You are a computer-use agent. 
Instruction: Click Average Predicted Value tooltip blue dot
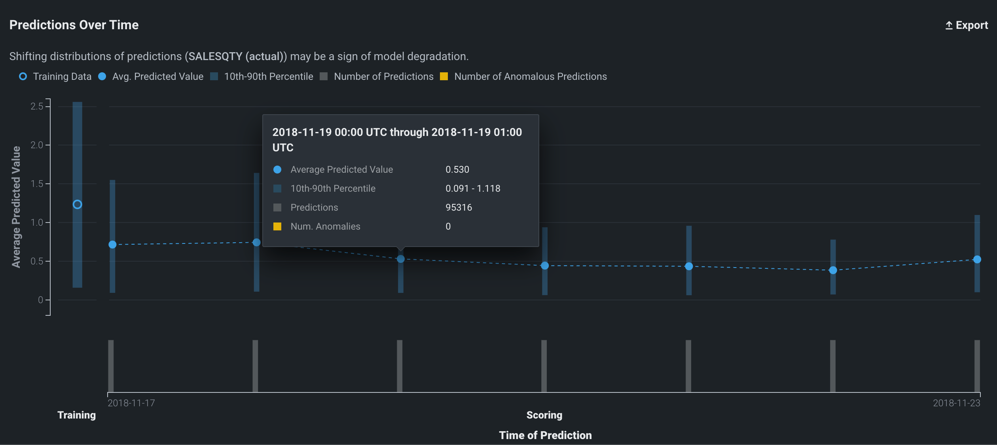(x=277, y=170)
